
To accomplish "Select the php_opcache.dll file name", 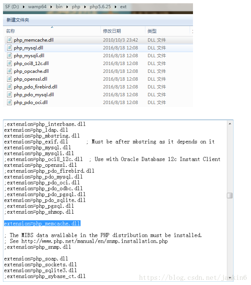I will pyautogui.click(x=31, y=71).
